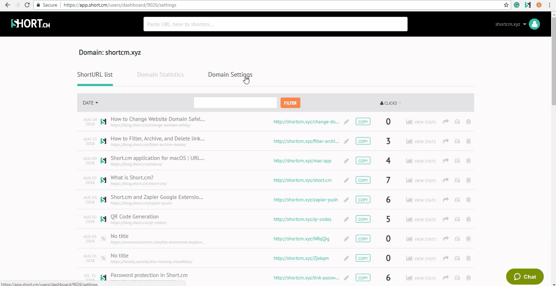Select title 'QR Code Generation'

[x=134, y=217]
